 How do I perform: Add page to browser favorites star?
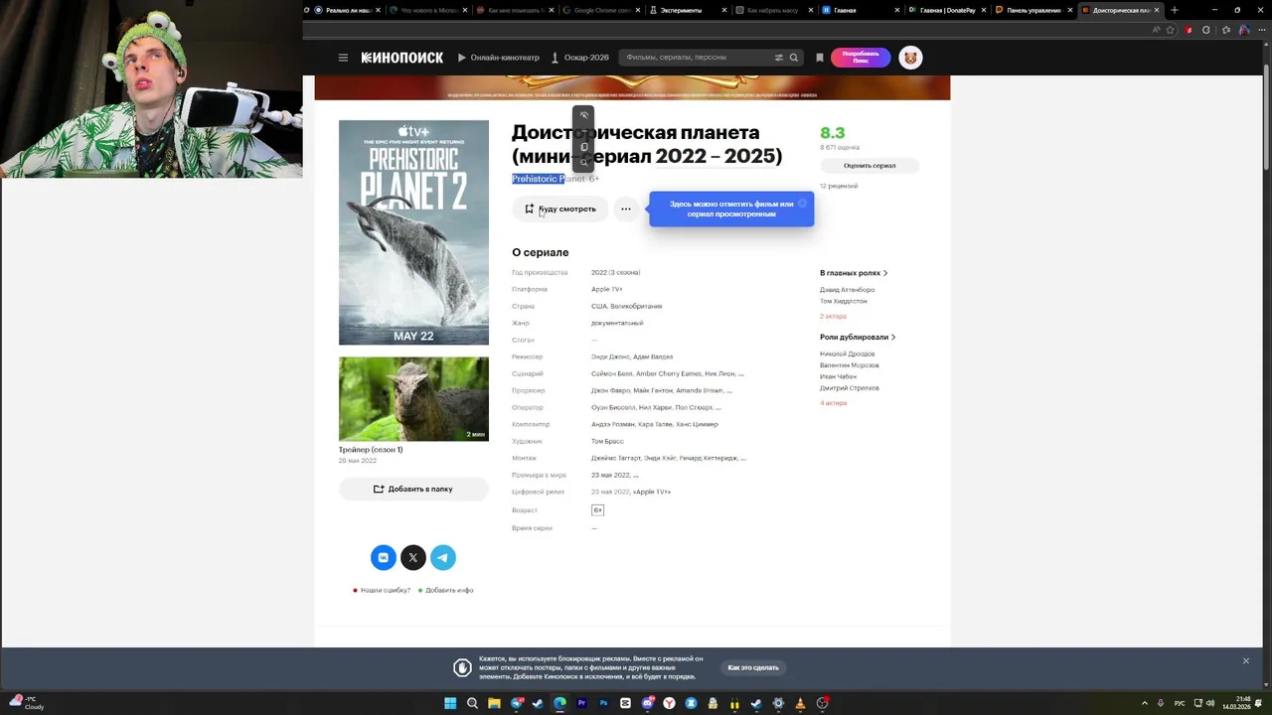1171,30
